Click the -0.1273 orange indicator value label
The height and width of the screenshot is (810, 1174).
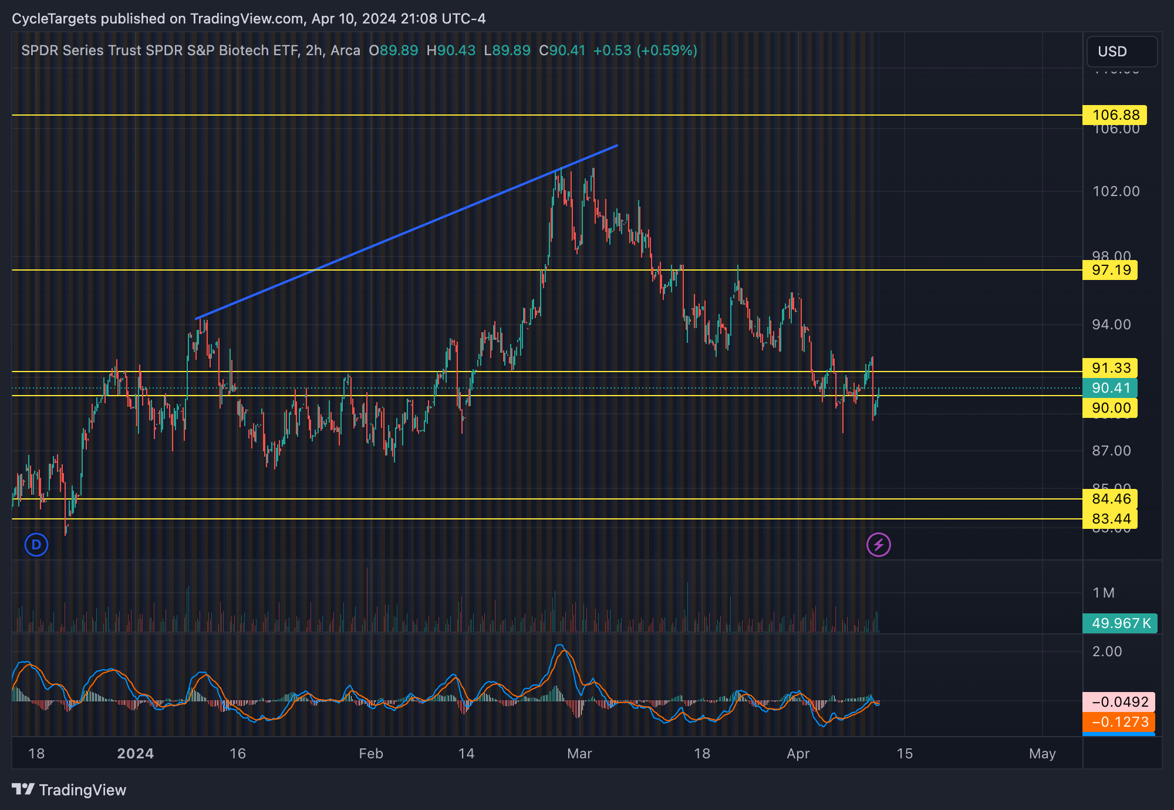click(1119, 722)
